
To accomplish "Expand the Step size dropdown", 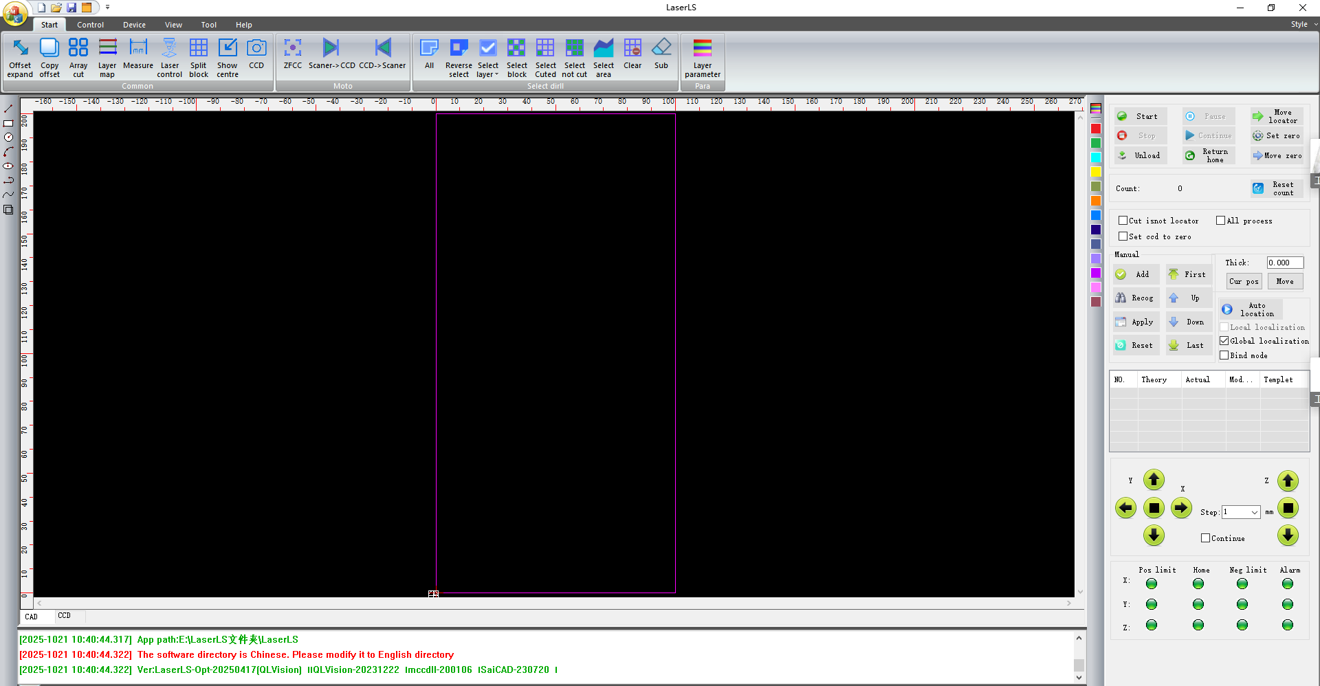I will pos(1254,512).
